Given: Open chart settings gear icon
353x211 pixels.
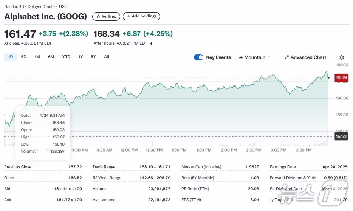Looking at the screenshot, I should [x=342, y=57].
